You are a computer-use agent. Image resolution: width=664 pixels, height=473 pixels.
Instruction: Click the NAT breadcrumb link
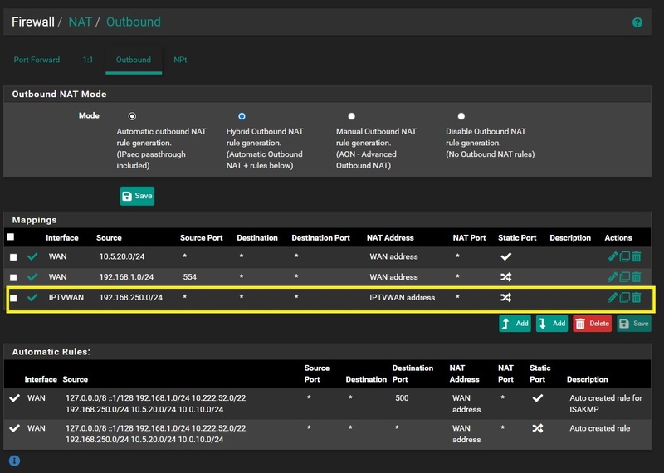[80, 22]
